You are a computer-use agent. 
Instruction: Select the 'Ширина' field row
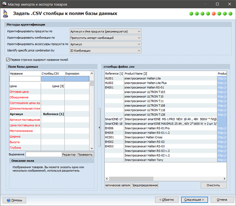pos(49,136)
